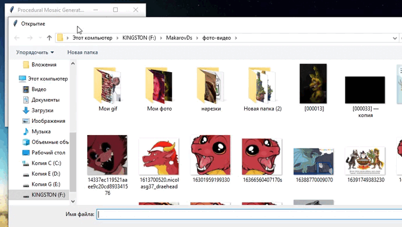The image size is (402, 227).
Task: Expand chevron after 'Этот компьютер' breadcrumb
Action: pyautogui.click(x=118, y=38)
